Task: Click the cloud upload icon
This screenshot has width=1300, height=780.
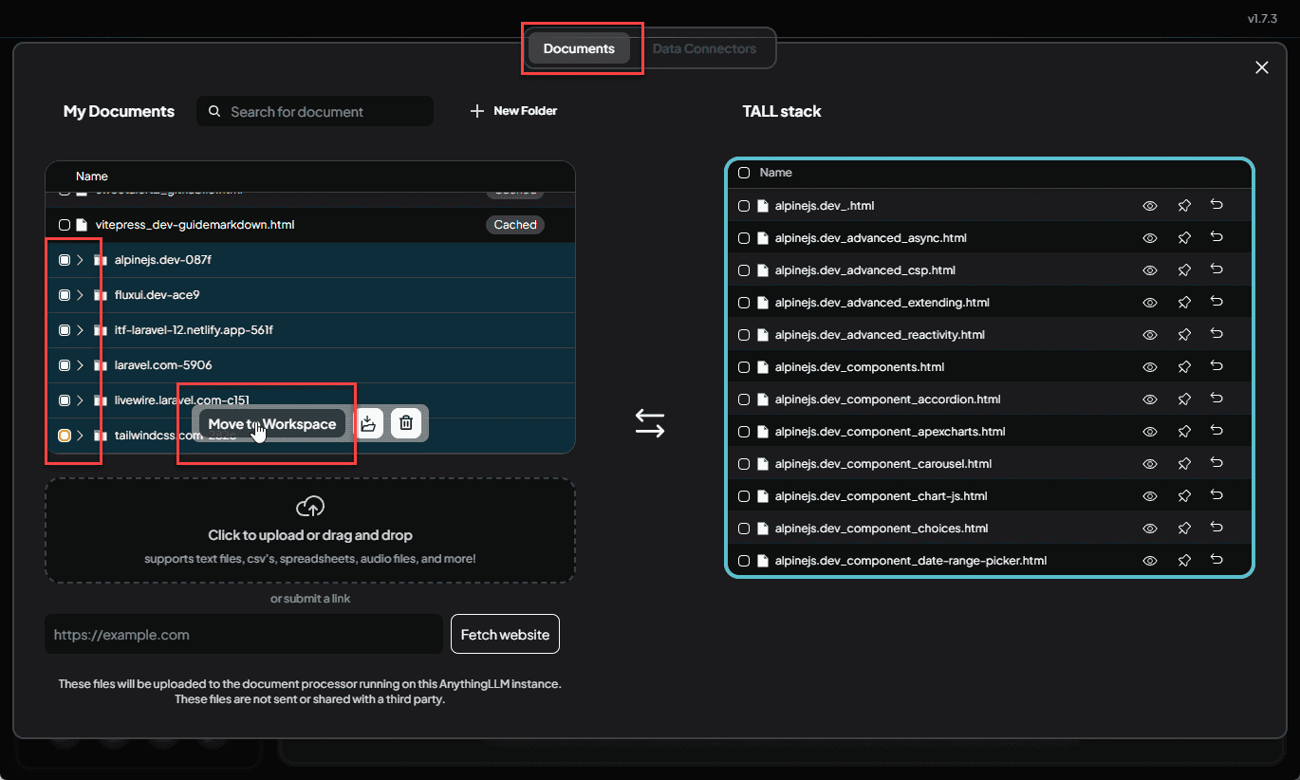Action: point(310,506)
